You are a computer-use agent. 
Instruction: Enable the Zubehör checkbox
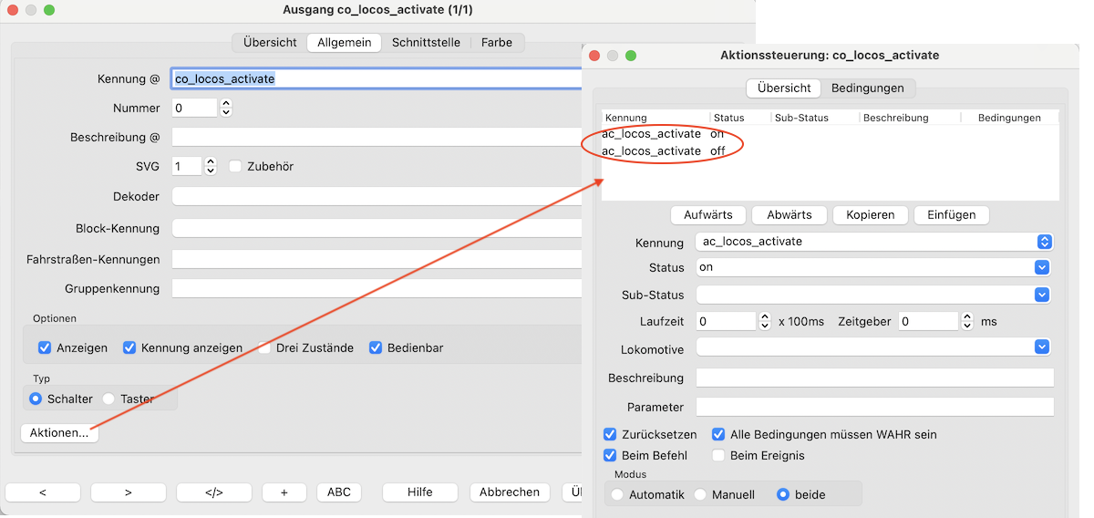coord(235,166)
